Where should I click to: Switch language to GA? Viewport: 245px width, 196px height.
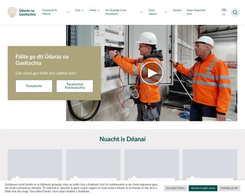coord(224,10)
